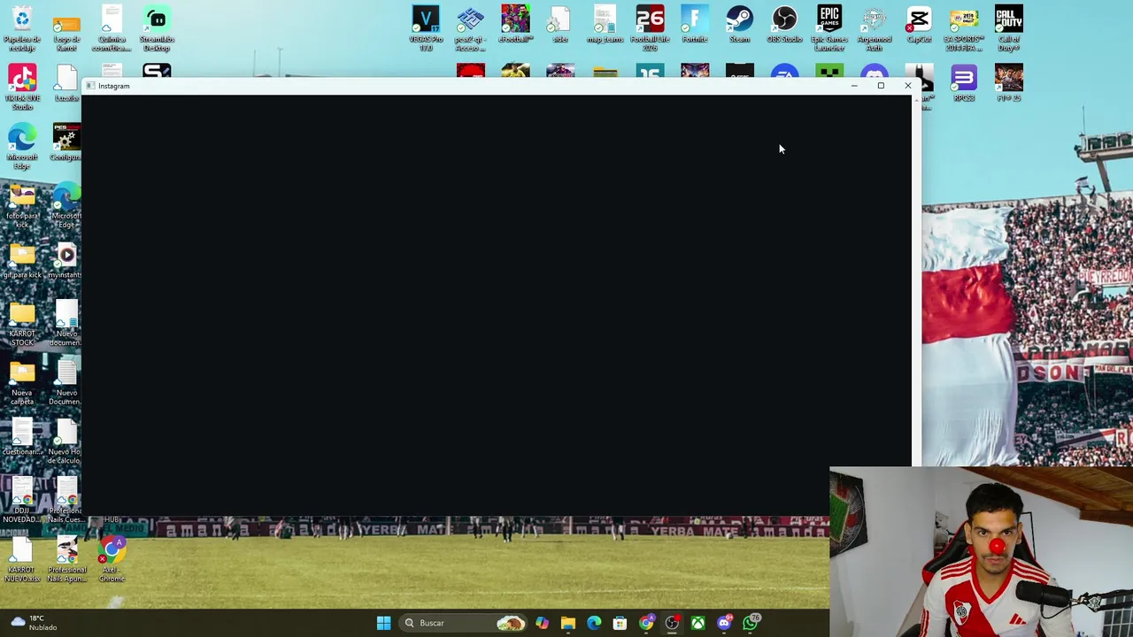The height and width of the screenshot is (637, 1133).
Task: Launch CapCut desktop shortcut
Action: (919, 23)
